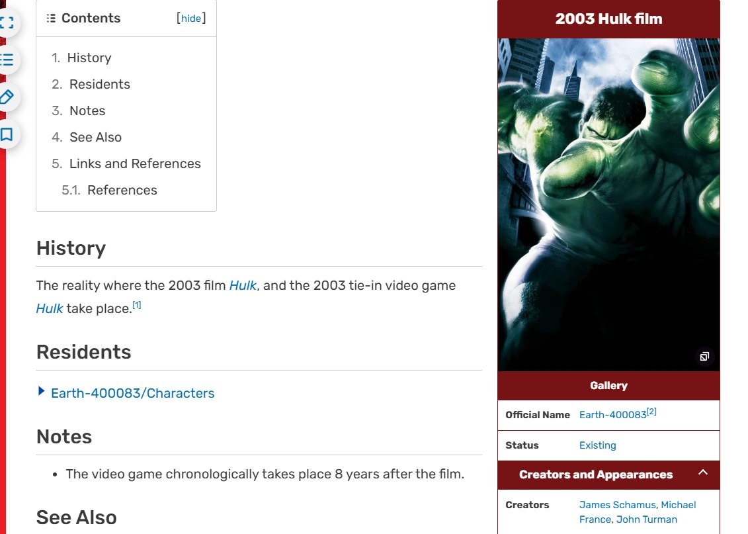
Task: Click the Status label in infobox
Action: tap(522, 445)
